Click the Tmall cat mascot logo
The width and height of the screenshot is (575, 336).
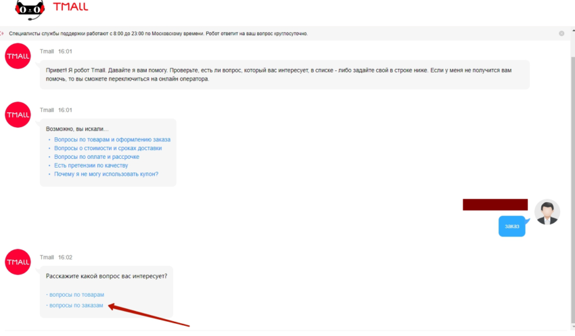click(30, 9)
